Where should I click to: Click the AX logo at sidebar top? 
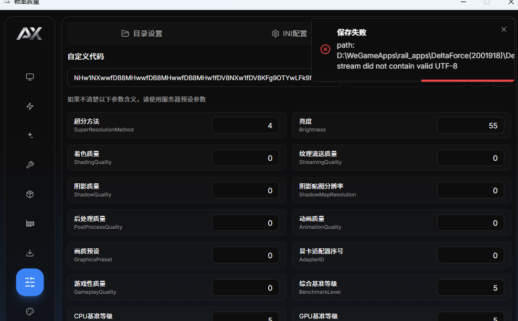tap(29, 34)
